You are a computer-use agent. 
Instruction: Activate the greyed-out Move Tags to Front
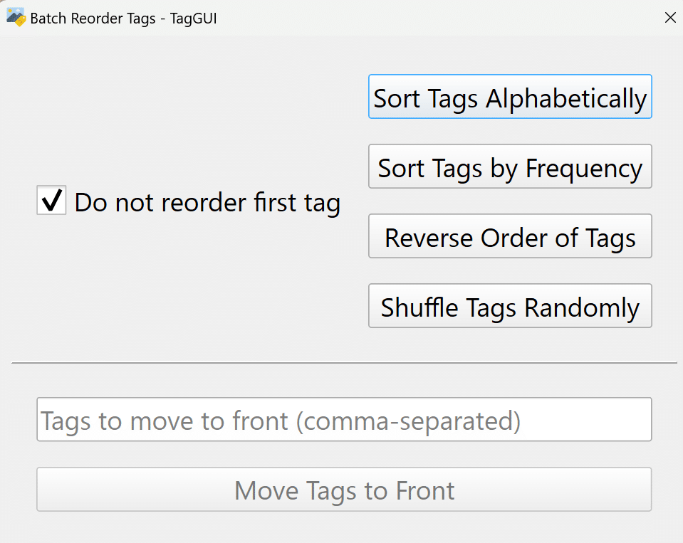point(344,490)
